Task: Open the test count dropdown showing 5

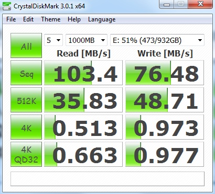Action: coord(53,40)
